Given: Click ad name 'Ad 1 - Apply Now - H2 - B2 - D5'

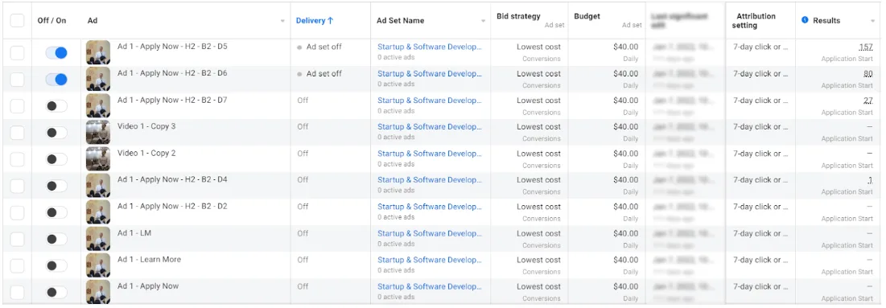Looking at the screenshot, I should 172,47.
